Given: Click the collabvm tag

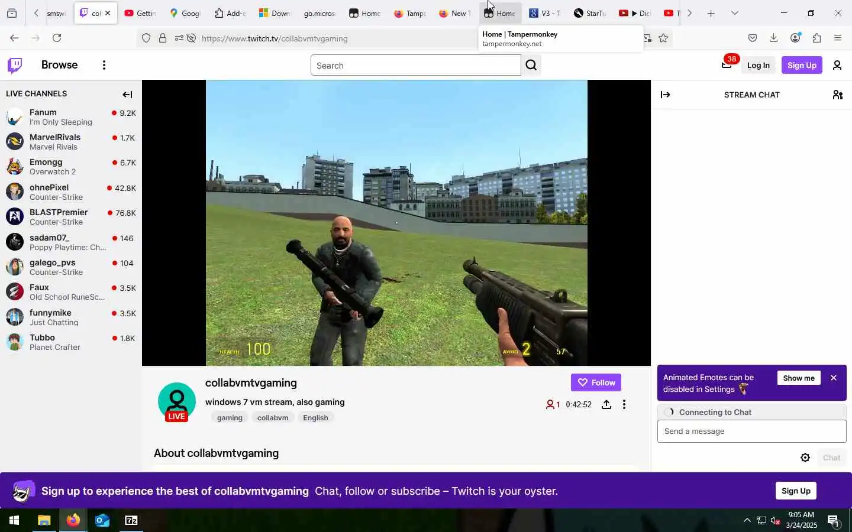Looking at the screenshot, I should tap(273, 417).
